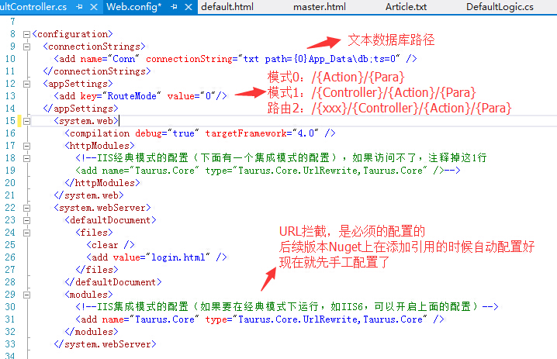Collapse the httpModules section on line 17
The image size is (557, 359).
(x=26, y=146)
